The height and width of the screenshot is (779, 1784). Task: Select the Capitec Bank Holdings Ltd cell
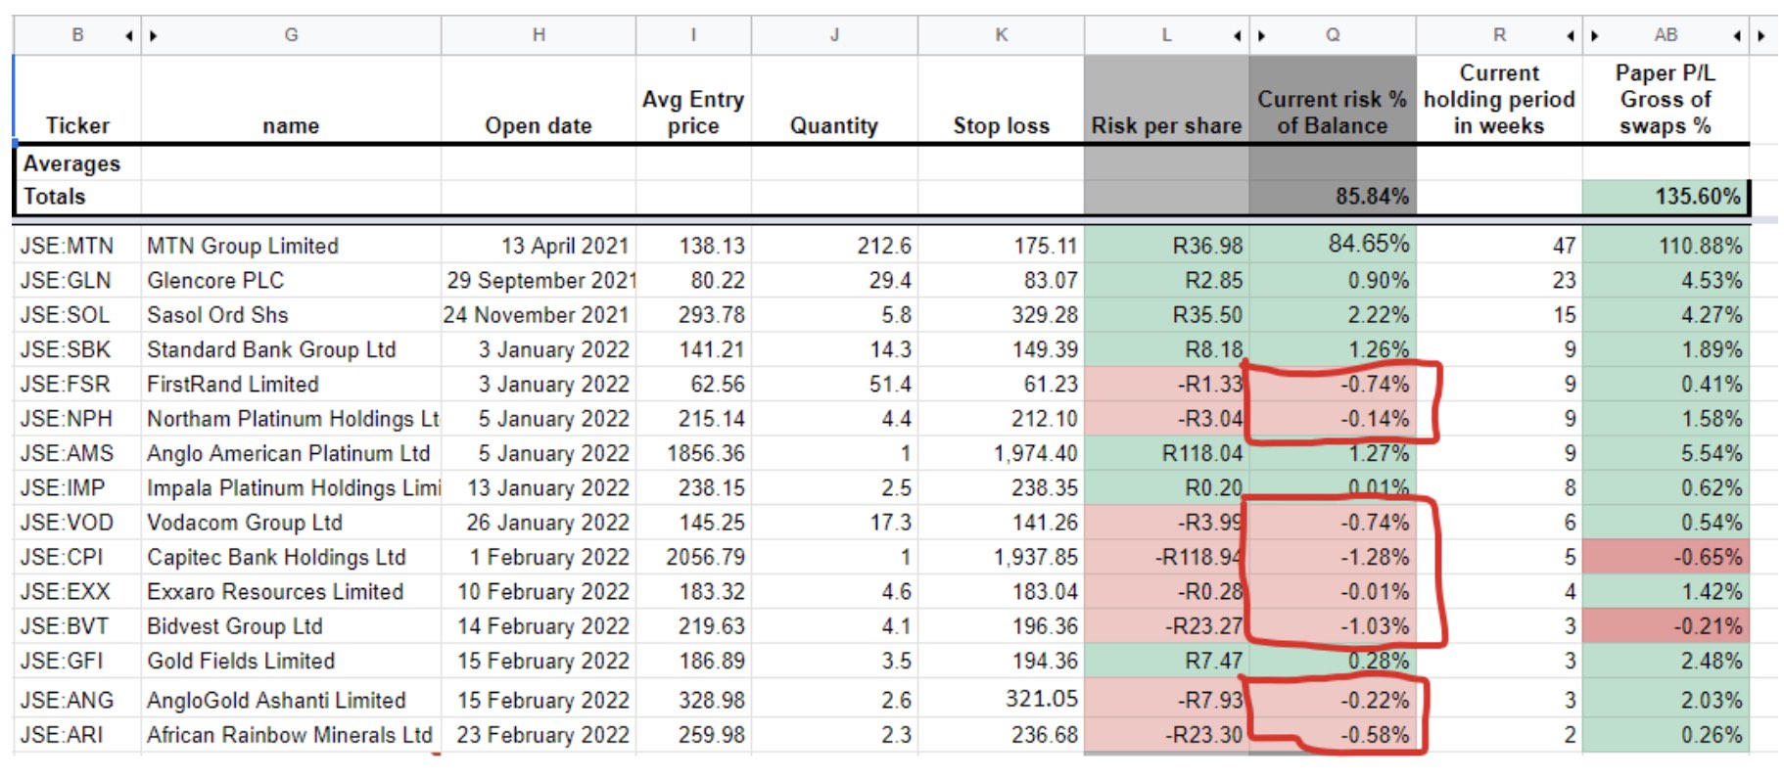point(291,558)
